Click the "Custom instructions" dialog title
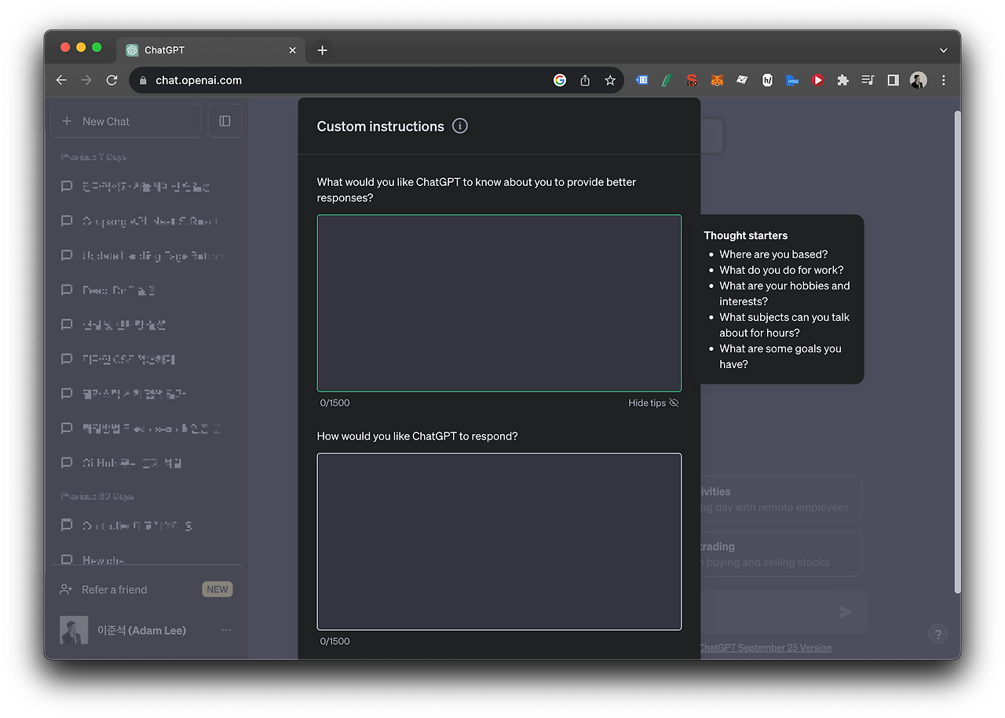Image resolution: width=1005 pixels, height=718 pixels. (381, 126)
